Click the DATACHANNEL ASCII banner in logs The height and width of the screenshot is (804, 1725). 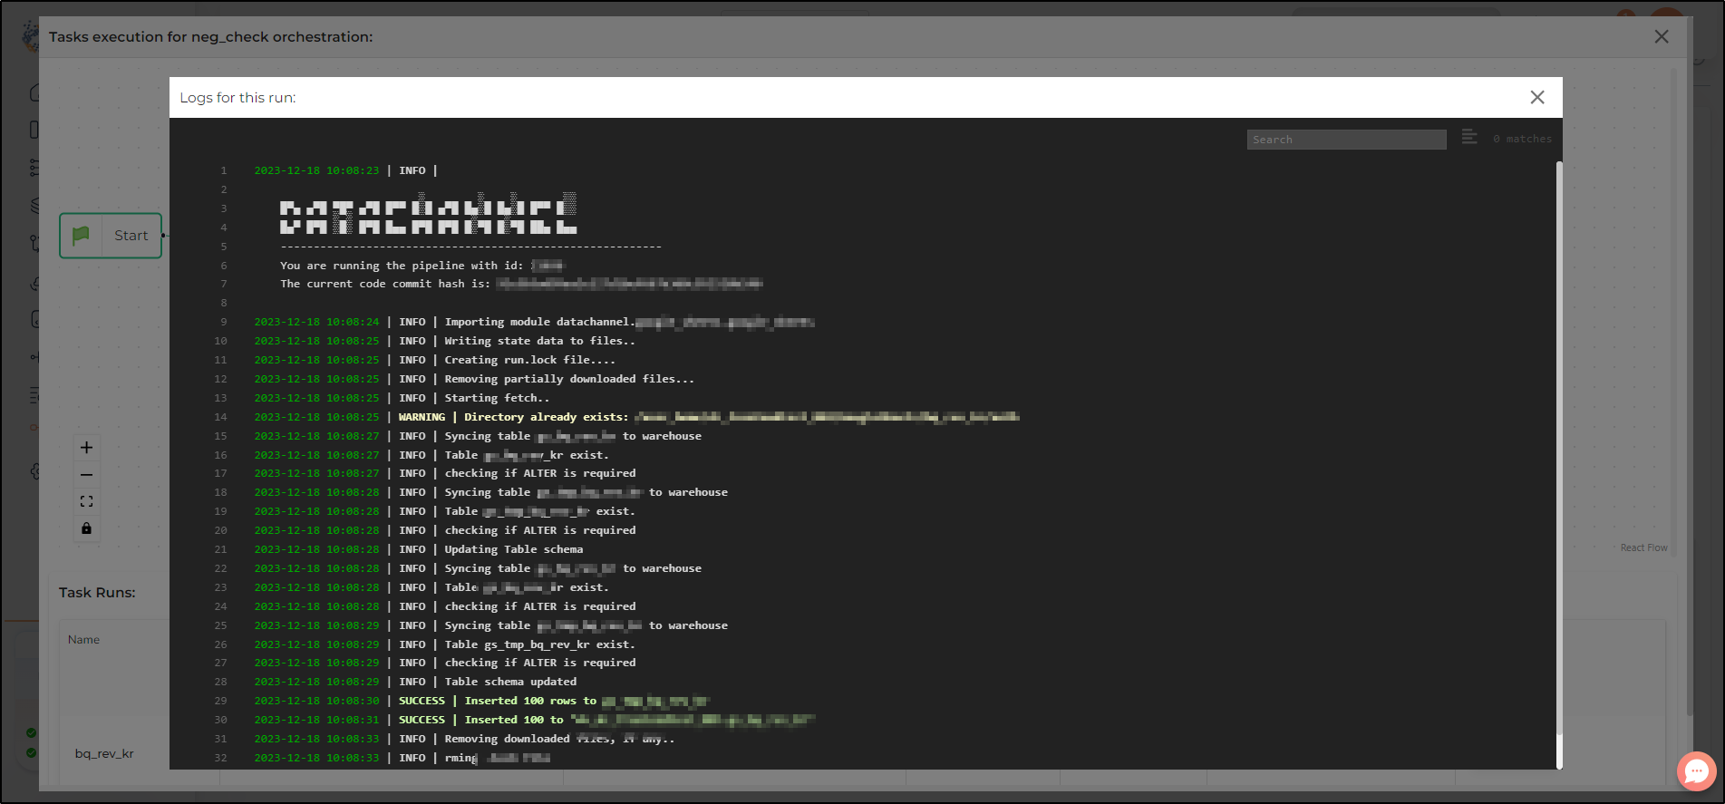[x=428, y=215]
